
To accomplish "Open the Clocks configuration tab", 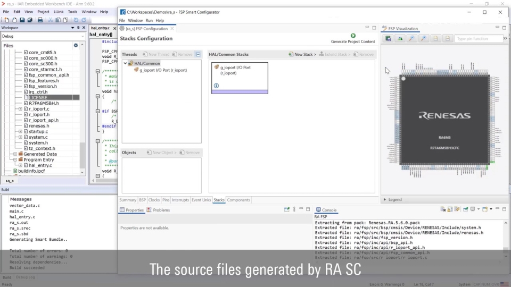I will (x=154, y=200).
